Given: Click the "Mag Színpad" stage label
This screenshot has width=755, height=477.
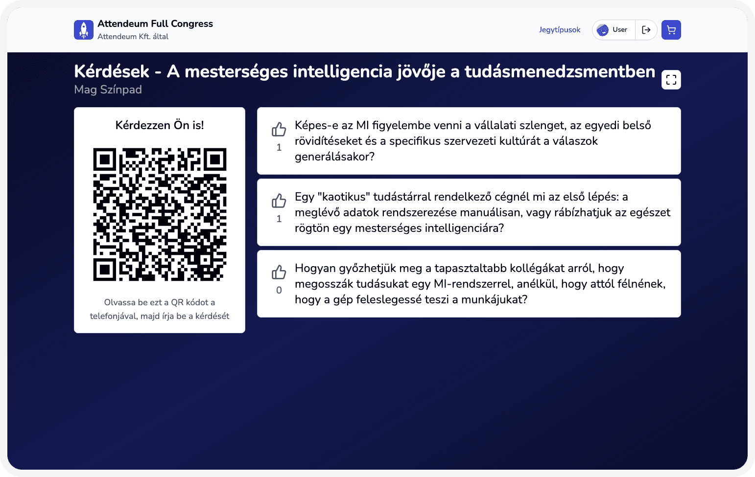Looking at the screenshot, I should pos(108,90).
